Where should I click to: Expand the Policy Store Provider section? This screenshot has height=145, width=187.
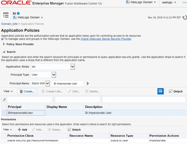click(4, 44)
